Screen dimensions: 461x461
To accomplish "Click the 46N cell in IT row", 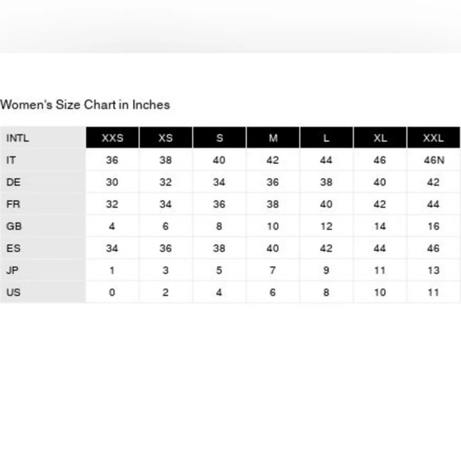I will coord(434,160).
